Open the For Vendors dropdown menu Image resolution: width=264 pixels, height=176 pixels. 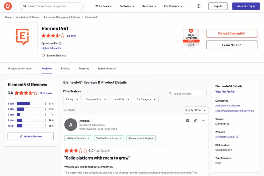[x=173, y=6]
